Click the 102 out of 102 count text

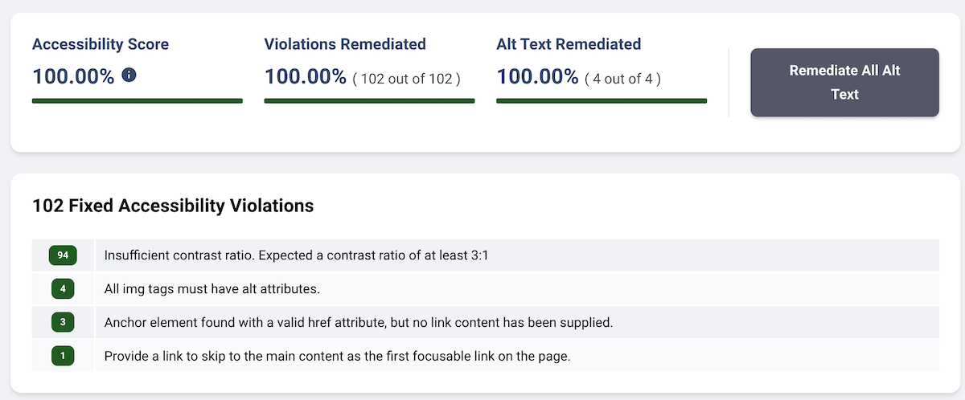point(407,79)
